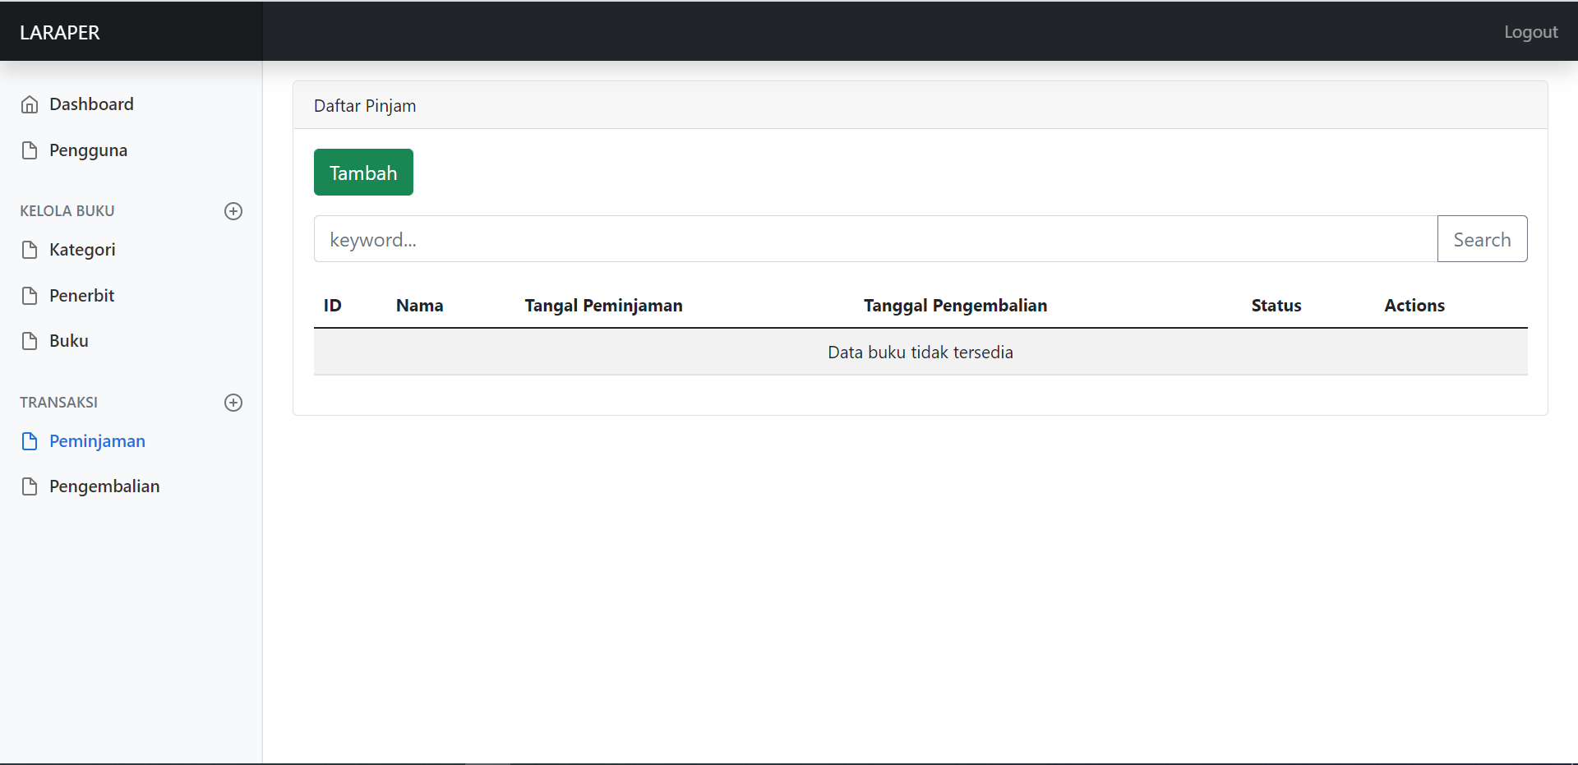
Task: Open the Dashboard menu entry
Action: coord(91,104)
